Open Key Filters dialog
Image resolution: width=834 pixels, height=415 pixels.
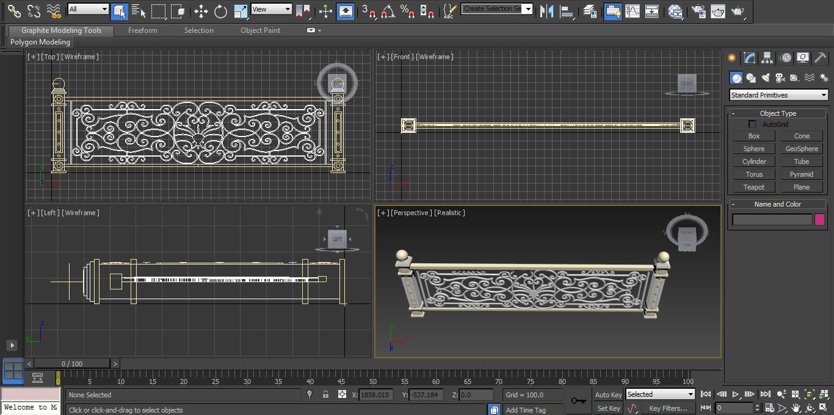pos(668,408)
